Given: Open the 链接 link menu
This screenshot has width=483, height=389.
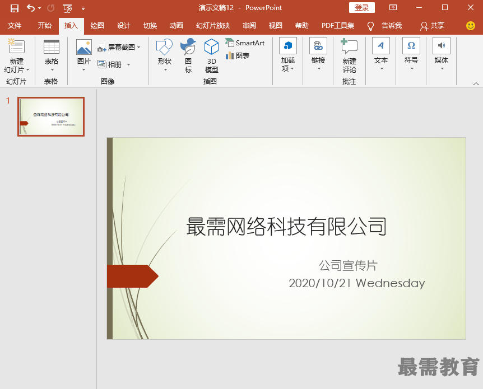Looking at the screenshot, I should pos(318,55).
